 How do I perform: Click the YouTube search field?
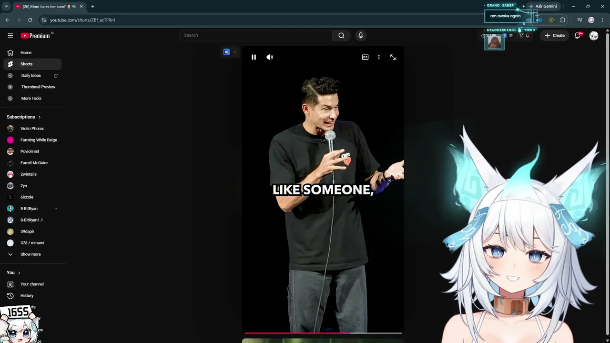pyautogui.click(x=256, y=35)
